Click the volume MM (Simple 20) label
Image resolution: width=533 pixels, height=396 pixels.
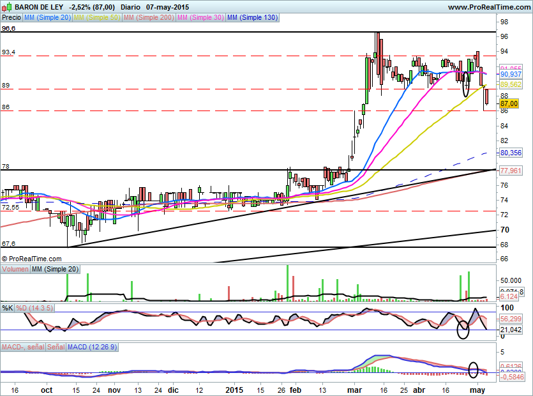[55, 269]
